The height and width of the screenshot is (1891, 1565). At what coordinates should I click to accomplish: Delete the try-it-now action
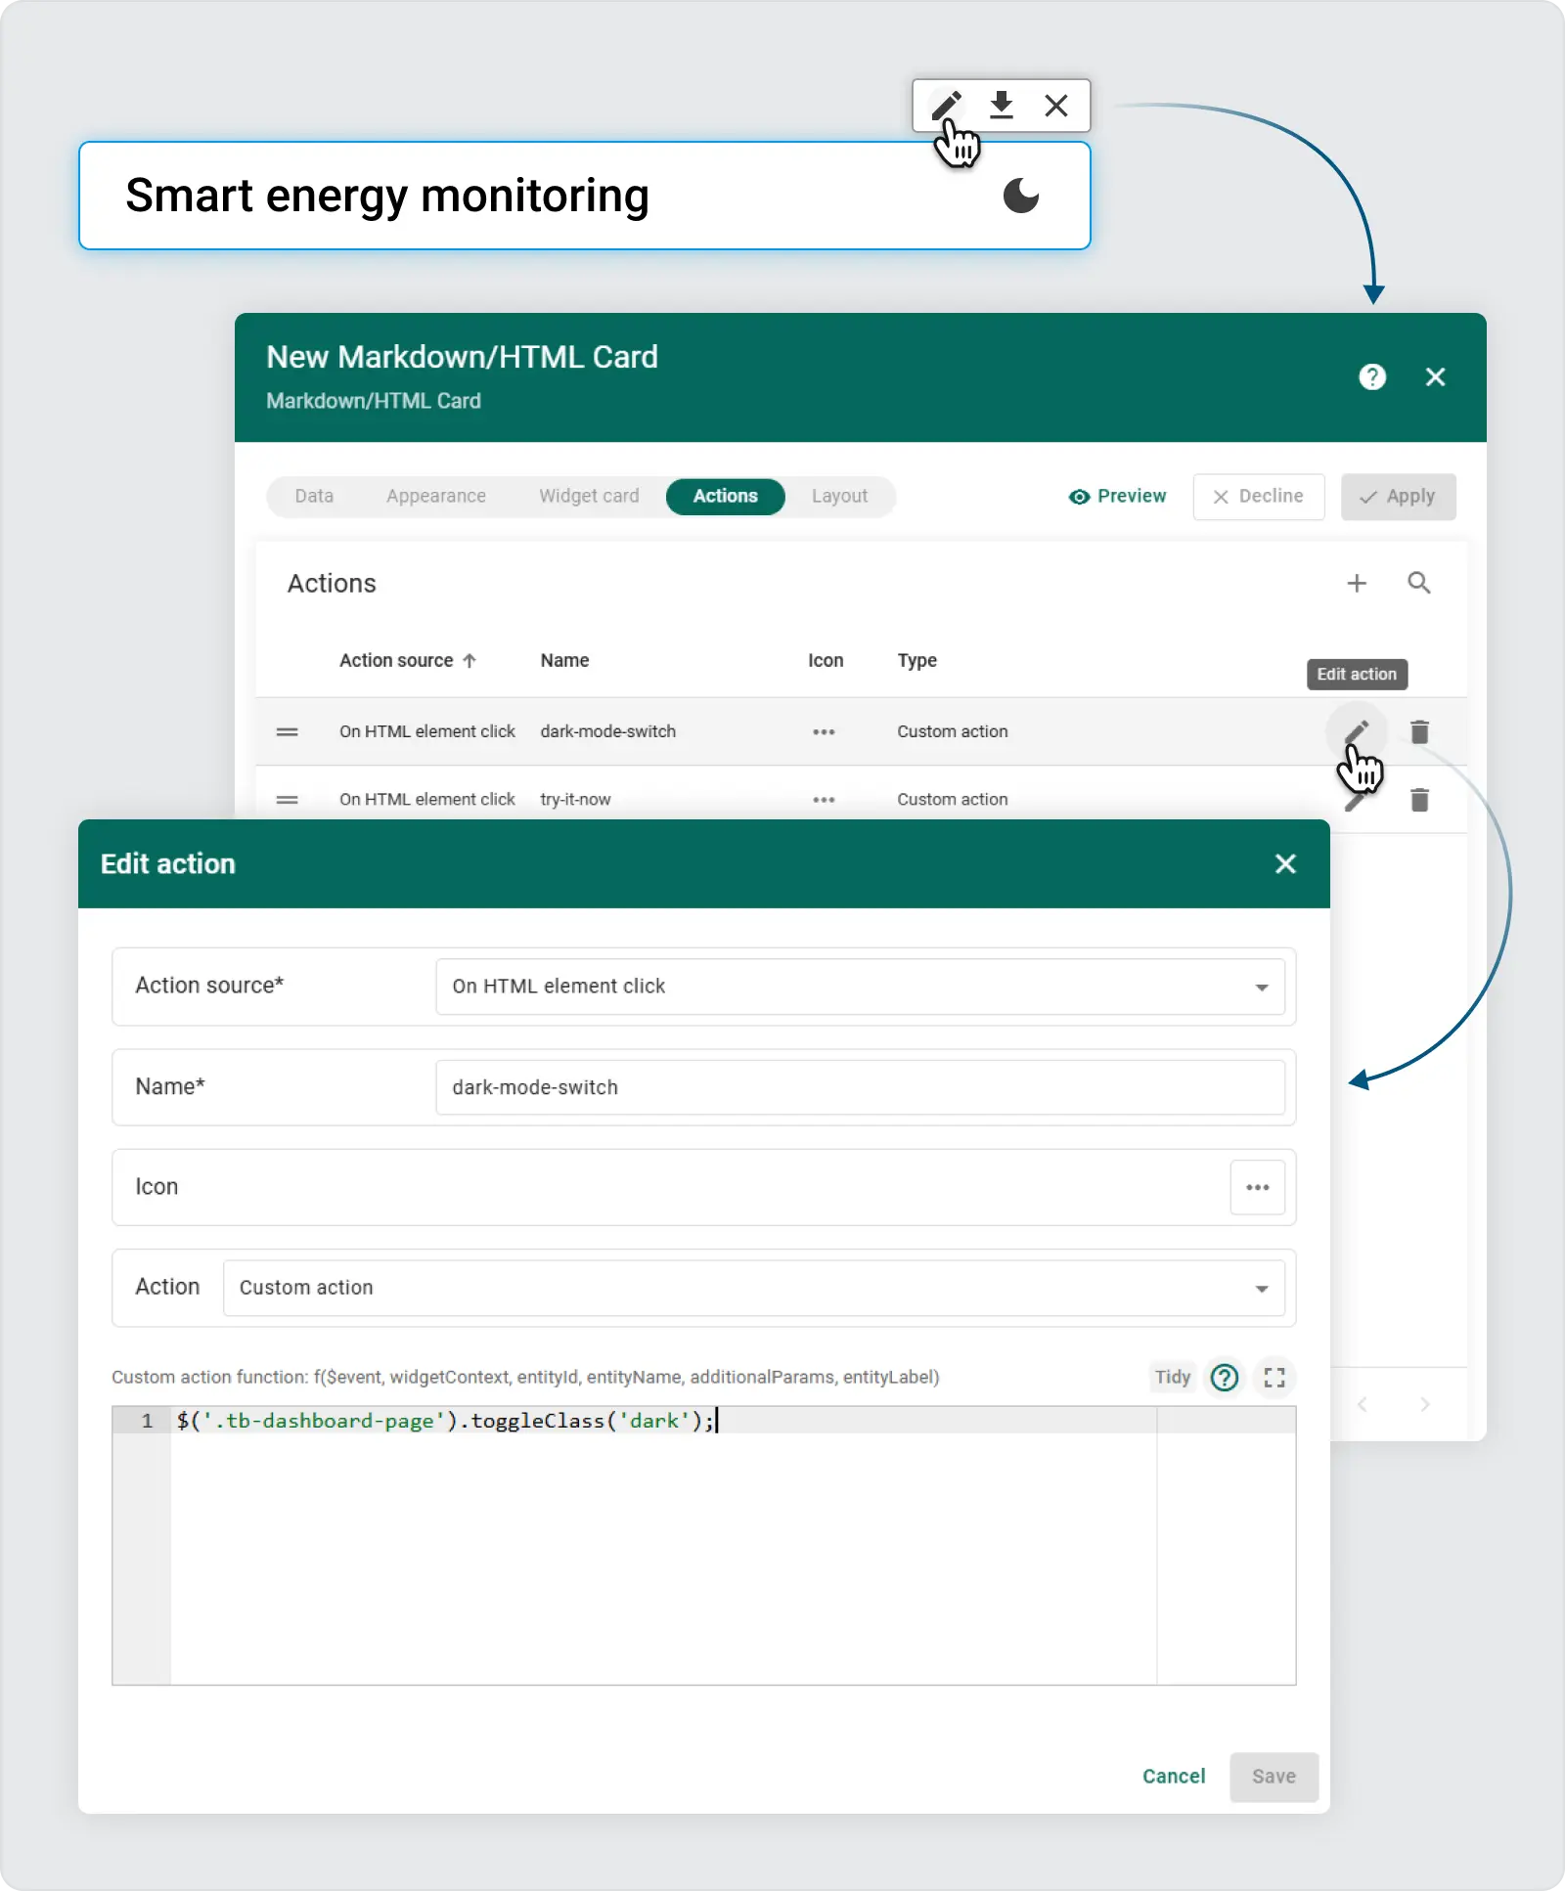click(1419, 800)
